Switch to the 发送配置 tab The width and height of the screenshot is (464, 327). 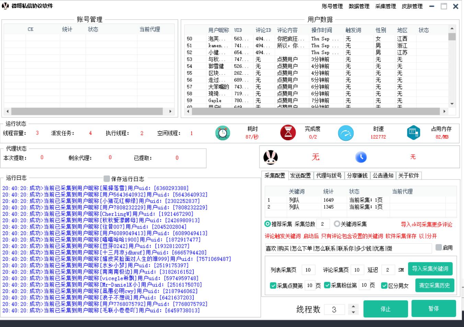click(x=300, y=176)
